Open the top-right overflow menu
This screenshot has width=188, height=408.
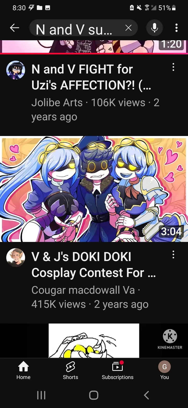(177, 28)
